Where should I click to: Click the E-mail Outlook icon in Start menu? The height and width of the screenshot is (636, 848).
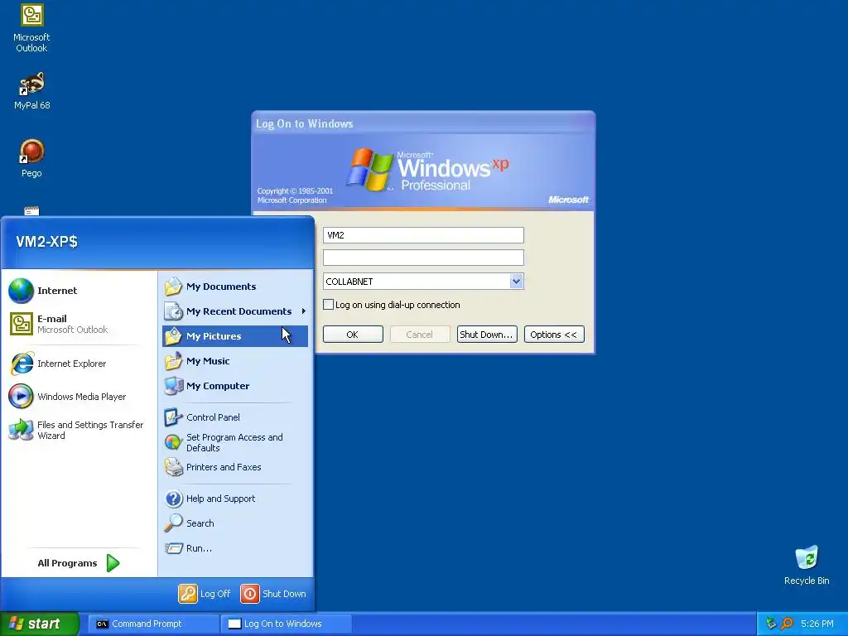click(21, 324)
